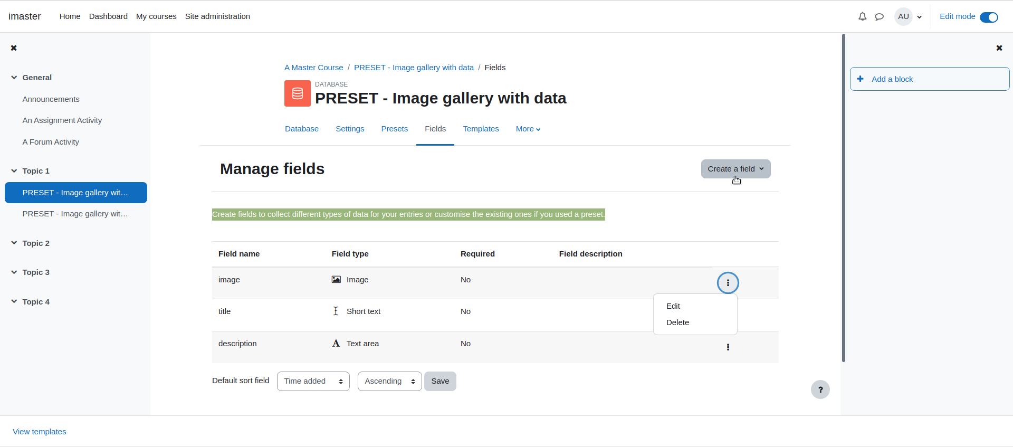
Task: Click the help question mark button
Action: click(x=820, y=389)
